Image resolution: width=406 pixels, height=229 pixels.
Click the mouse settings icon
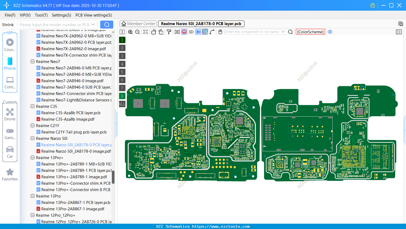pyautogui.click(x=220, y=32)
